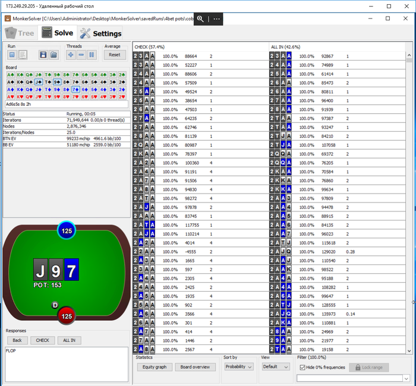Click the results list scroll up arrow
Viewport: 416px width, 386px height.
click(x=409, y=55)
